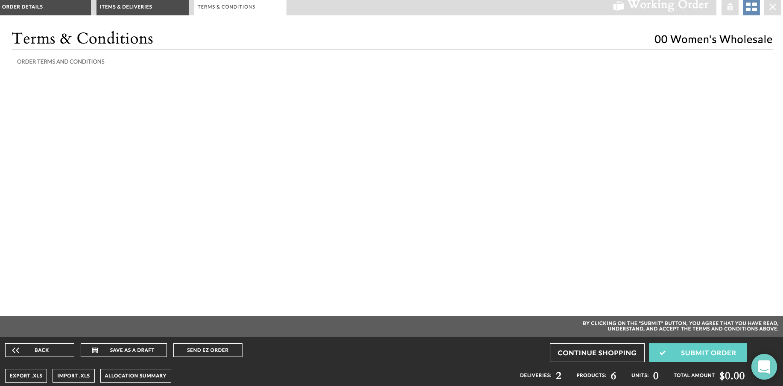Import an .XLS file

coord(73,376)
